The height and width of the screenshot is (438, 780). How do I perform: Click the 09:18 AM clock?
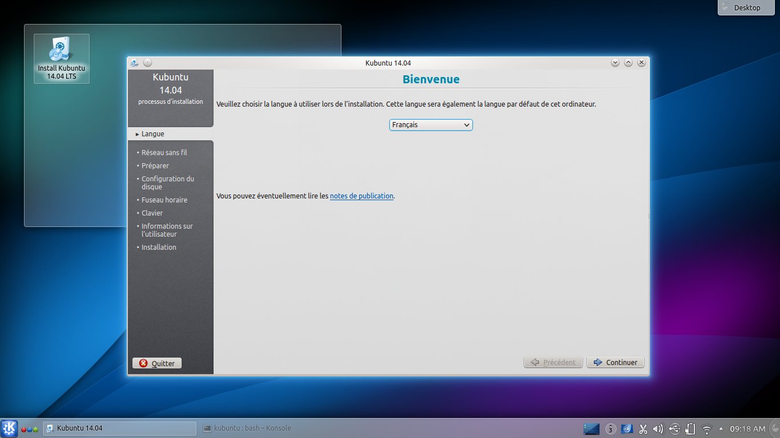pyautogui.click(x=747, y=428)
